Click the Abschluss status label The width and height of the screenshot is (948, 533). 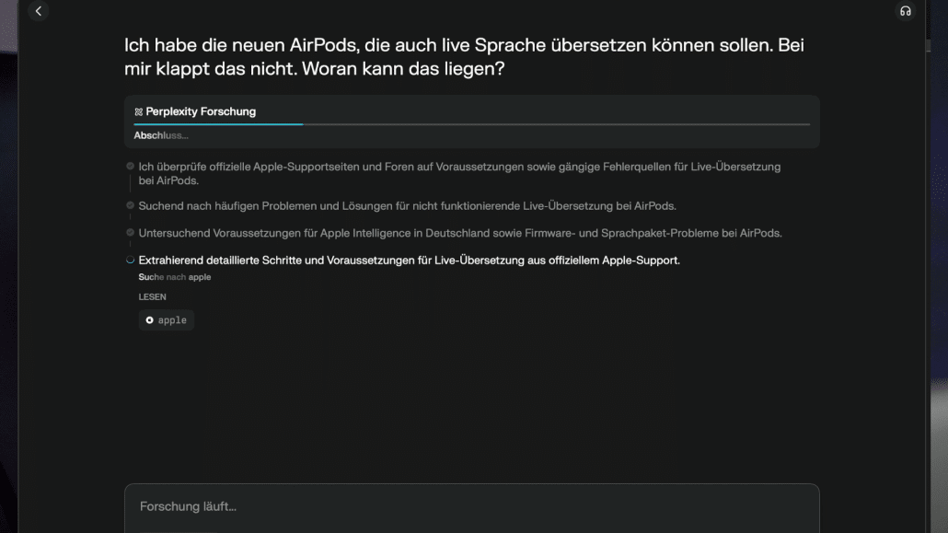point(159,135)
